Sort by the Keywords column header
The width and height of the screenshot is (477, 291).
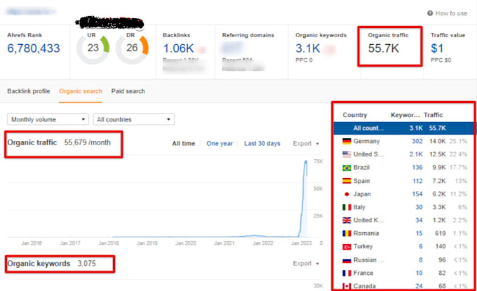pos(405,115)
